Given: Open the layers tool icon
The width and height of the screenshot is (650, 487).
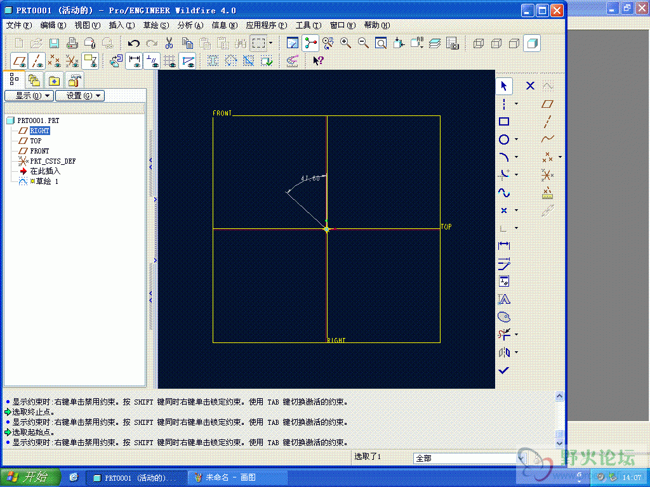Looking at the screenshot, I should [434, 42].
